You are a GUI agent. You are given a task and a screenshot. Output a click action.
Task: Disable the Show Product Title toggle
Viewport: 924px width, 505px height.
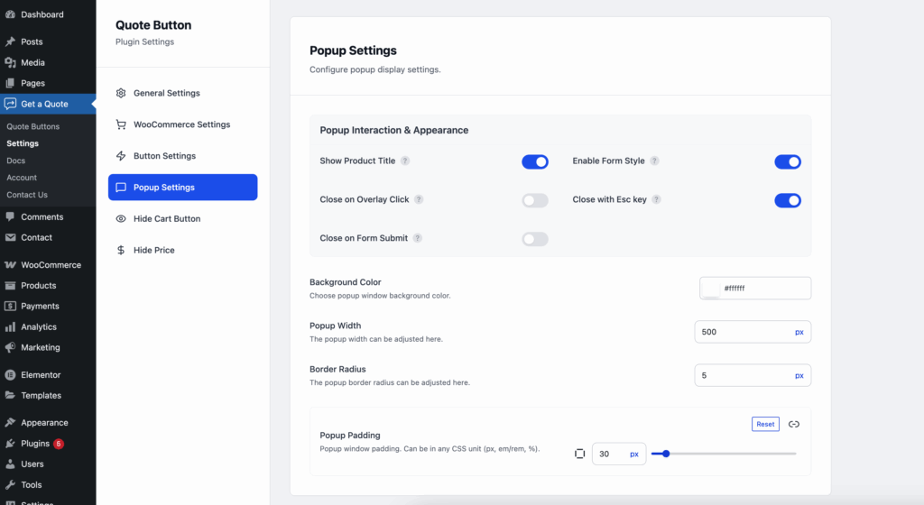click(x=534, y=162)
